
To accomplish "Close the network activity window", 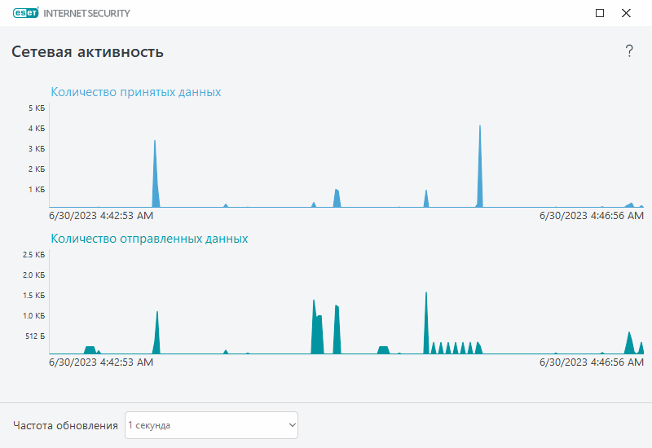I will tap(626, 13).
